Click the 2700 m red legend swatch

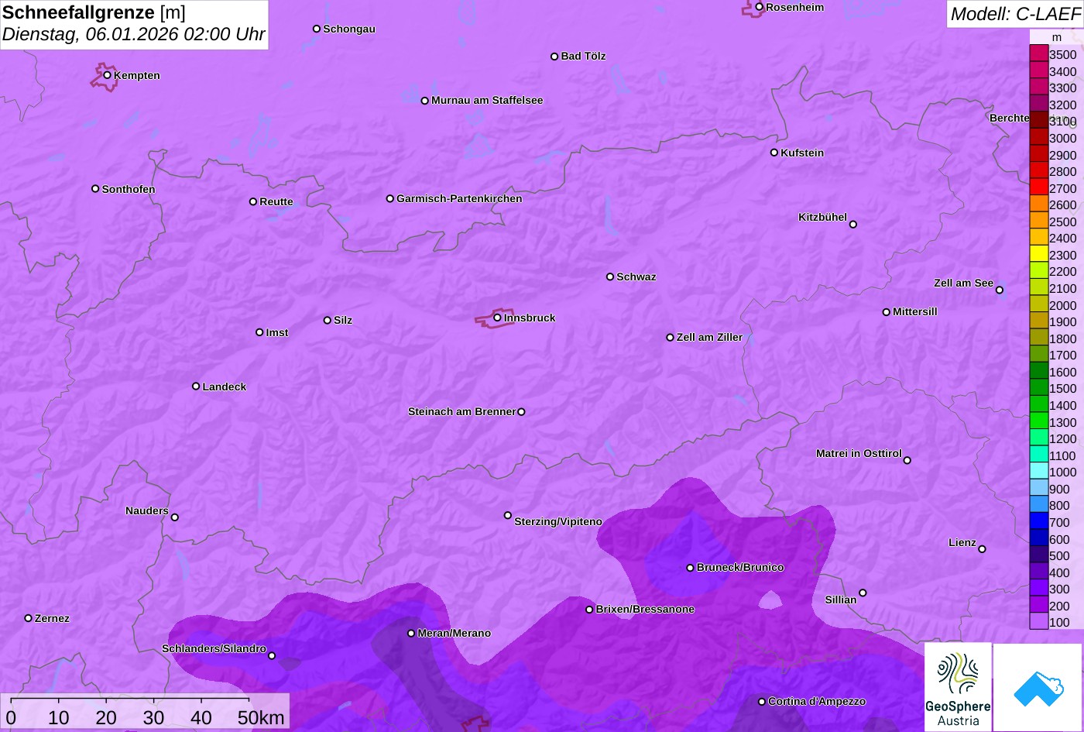coord(1038,187)
